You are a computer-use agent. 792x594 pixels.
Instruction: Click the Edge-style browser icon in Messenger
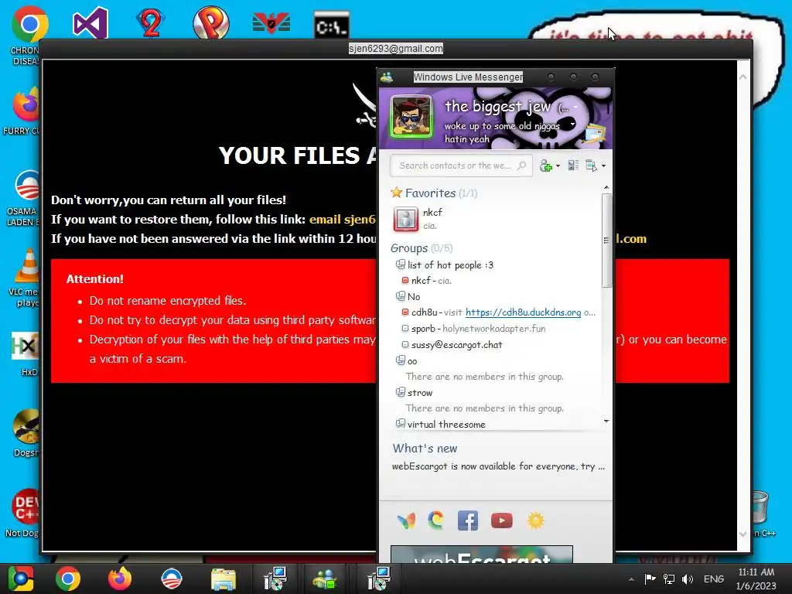click(x=436, y=521)
